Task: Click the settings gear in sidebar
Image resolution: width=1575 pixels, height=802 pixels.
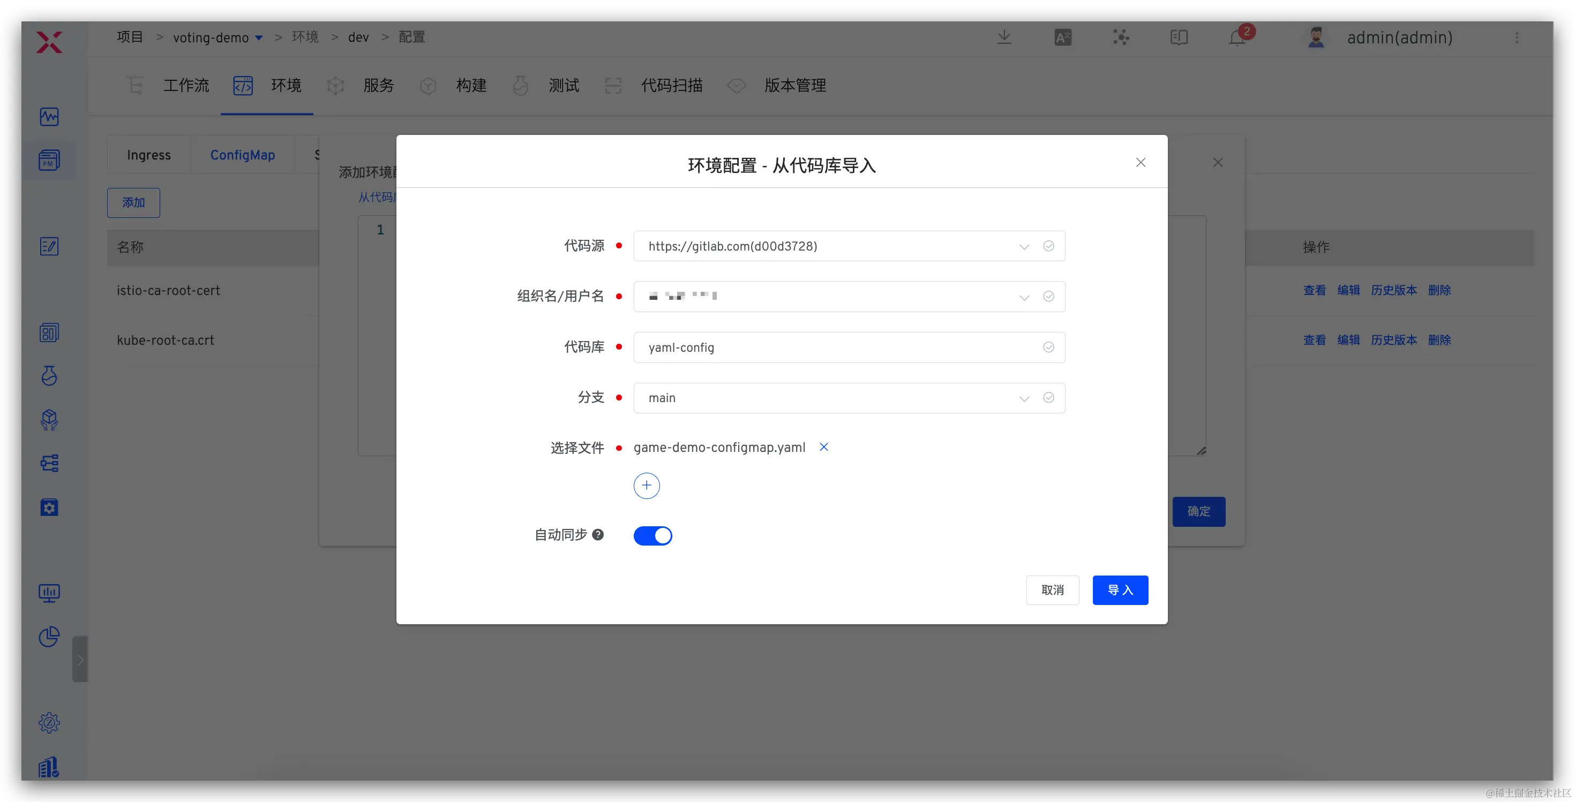Action: point(49,723)
